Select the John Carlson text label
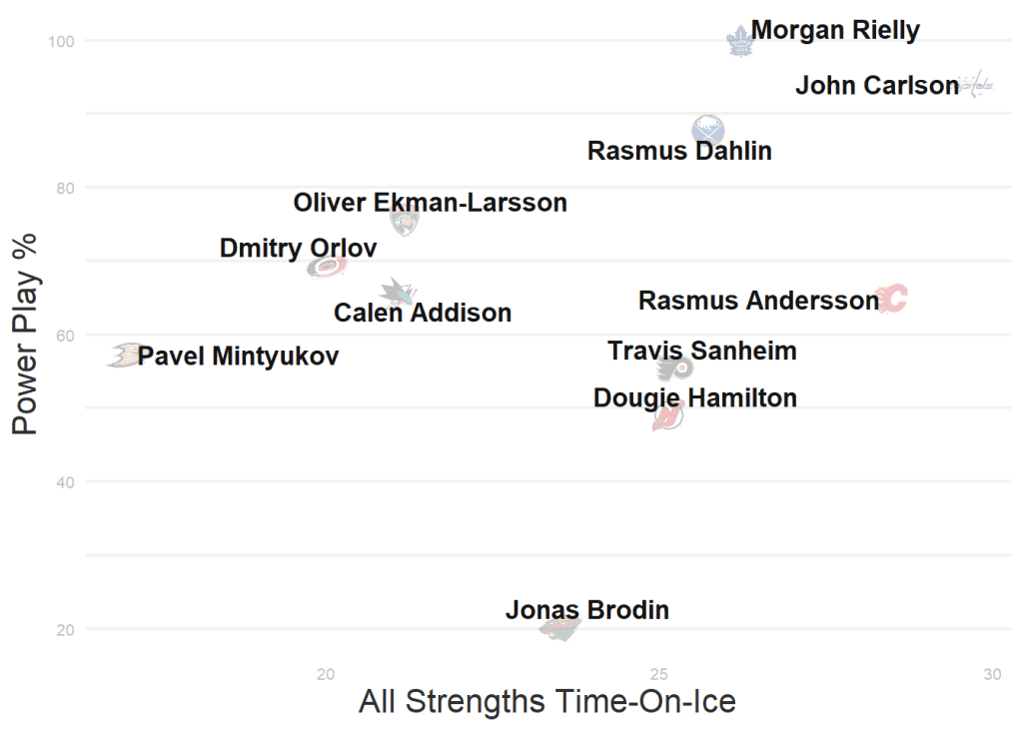This screenshot has height=730, width=1023. [876, 86]
